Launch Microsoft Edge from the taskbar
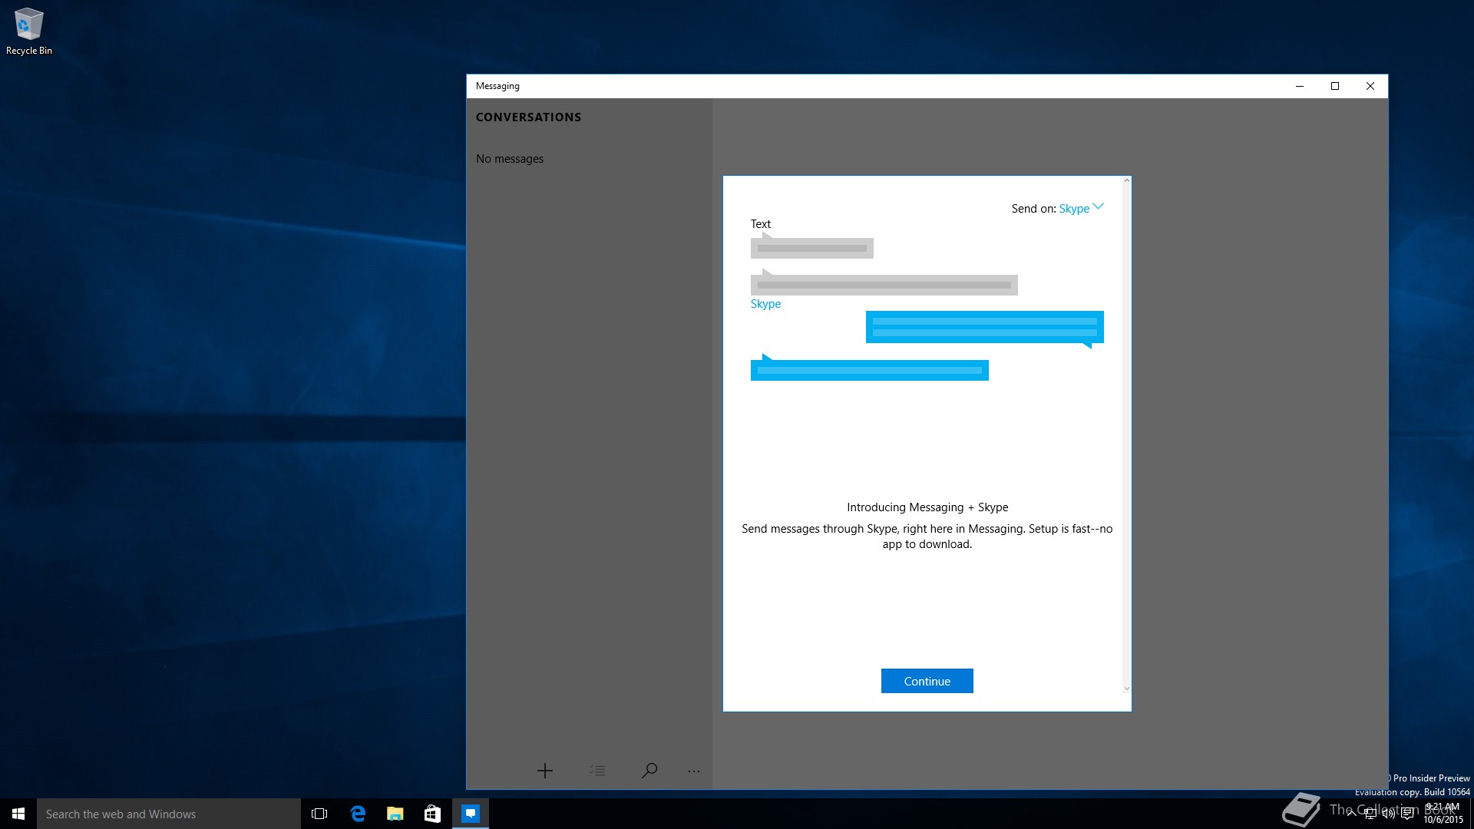The width and height of the screenshot is (1474, 829). 358,814
